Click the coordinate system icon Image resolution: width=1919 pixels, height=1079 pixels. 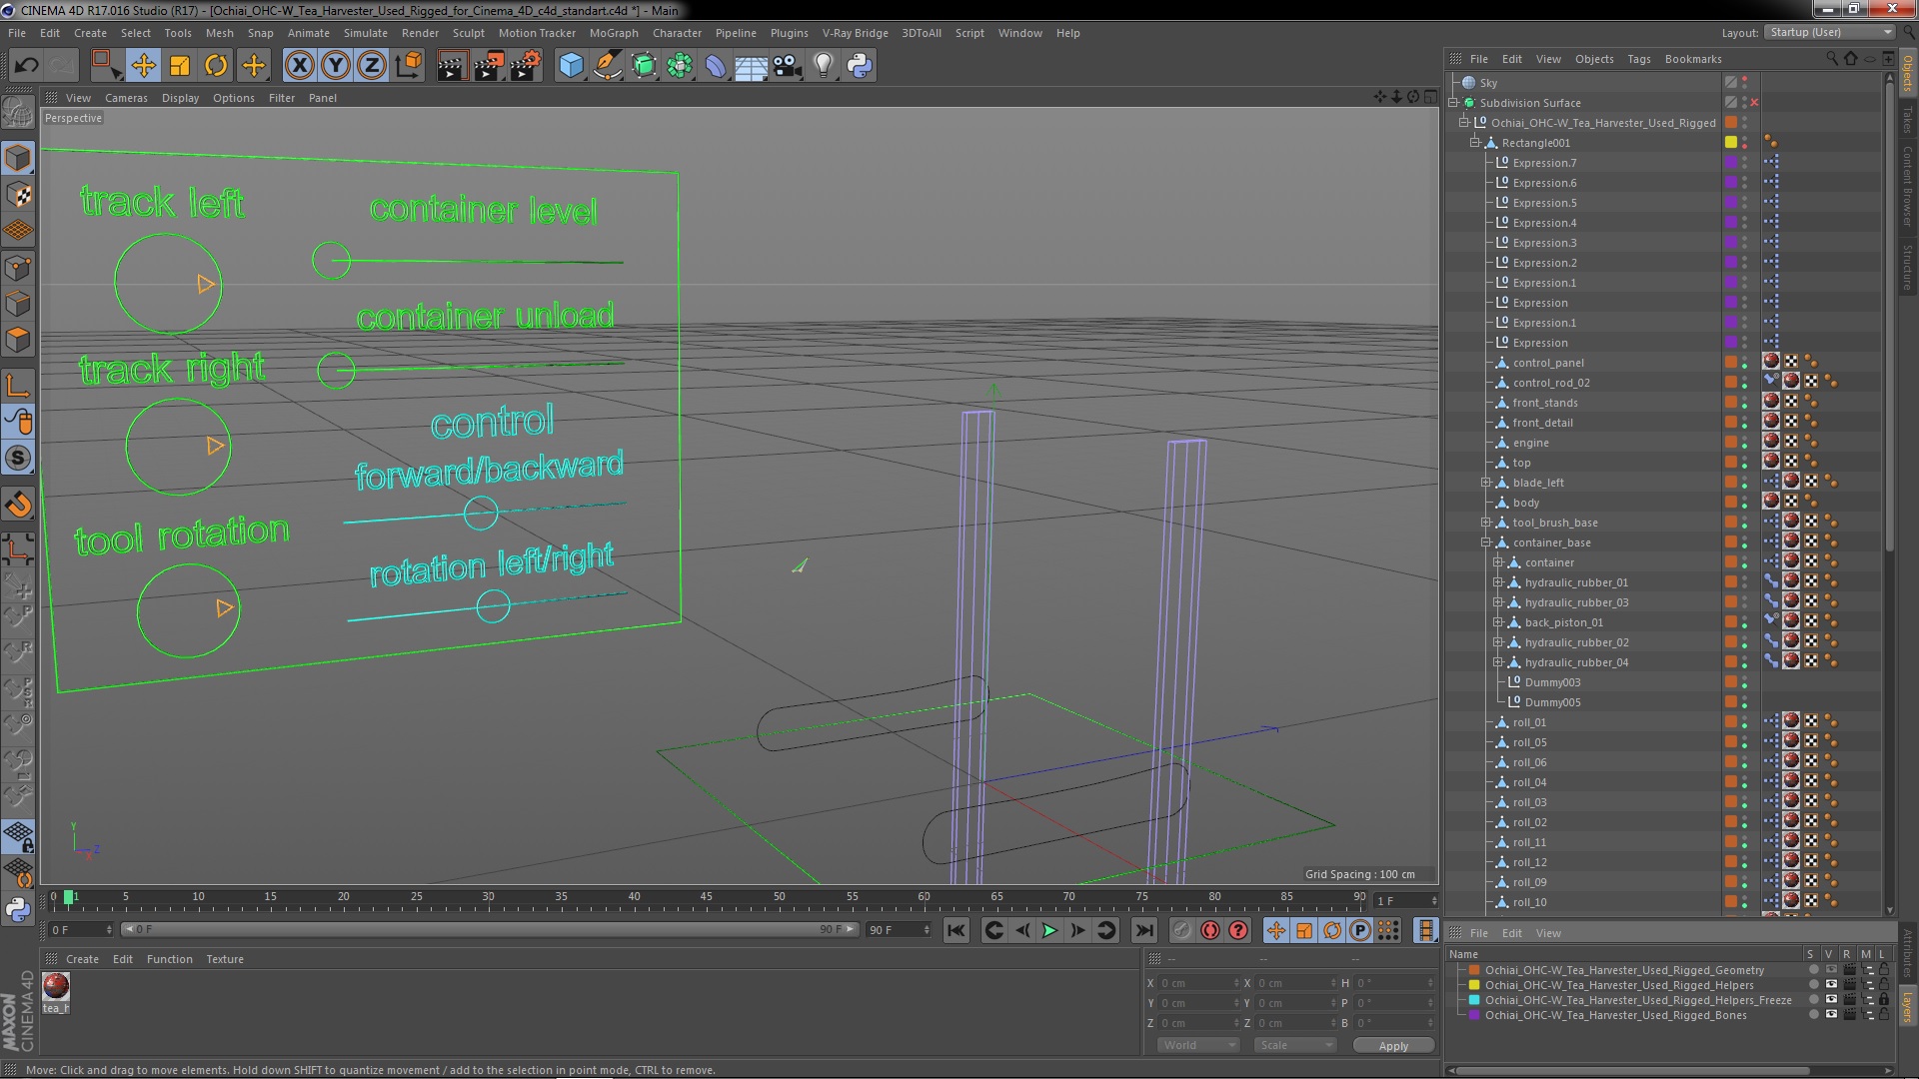click(x=409, y=66)
